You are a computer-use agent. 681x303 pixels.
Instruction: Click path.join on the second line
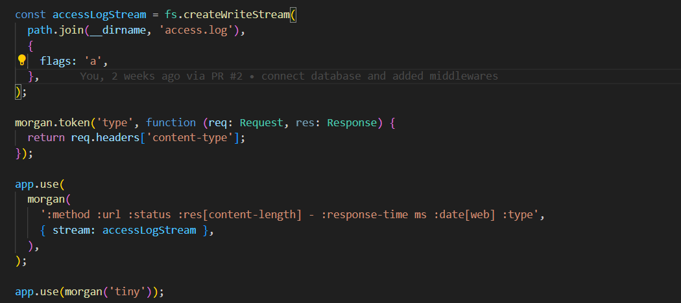[x=56, y=30]
